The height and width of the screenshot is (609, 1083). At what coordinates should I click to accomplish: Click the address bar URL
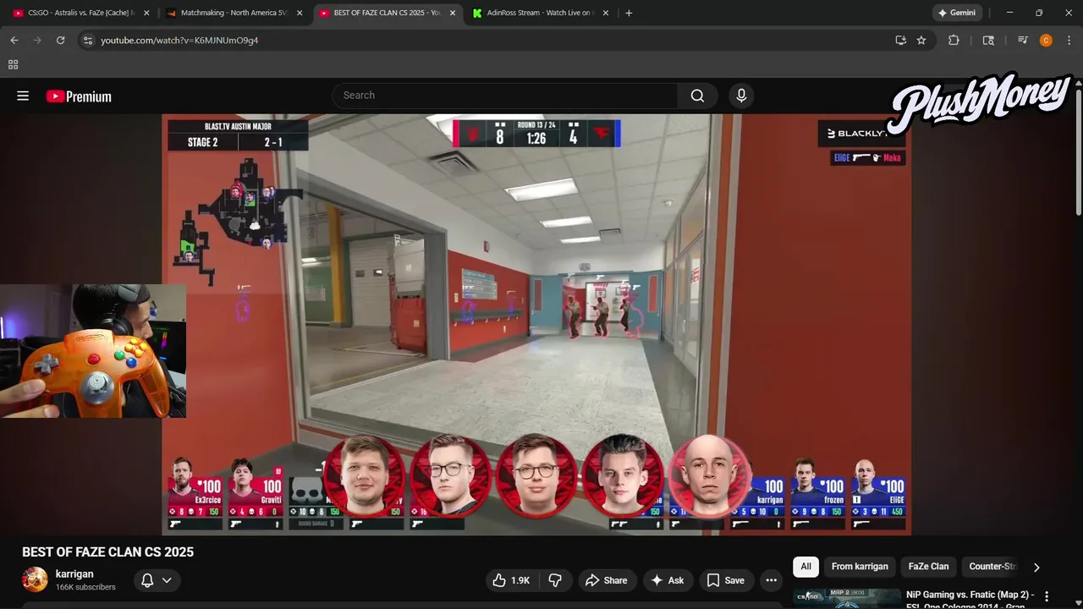[x=179, y=40]
